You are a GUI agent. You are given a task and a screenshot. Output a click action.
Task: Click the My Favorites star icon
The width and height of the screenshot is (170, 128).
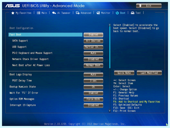pos(13,13)
